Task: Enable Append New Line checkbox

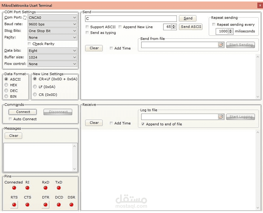Action: (x=120, y=27)
